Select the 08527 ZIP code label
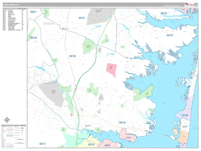 coord(33,12)
